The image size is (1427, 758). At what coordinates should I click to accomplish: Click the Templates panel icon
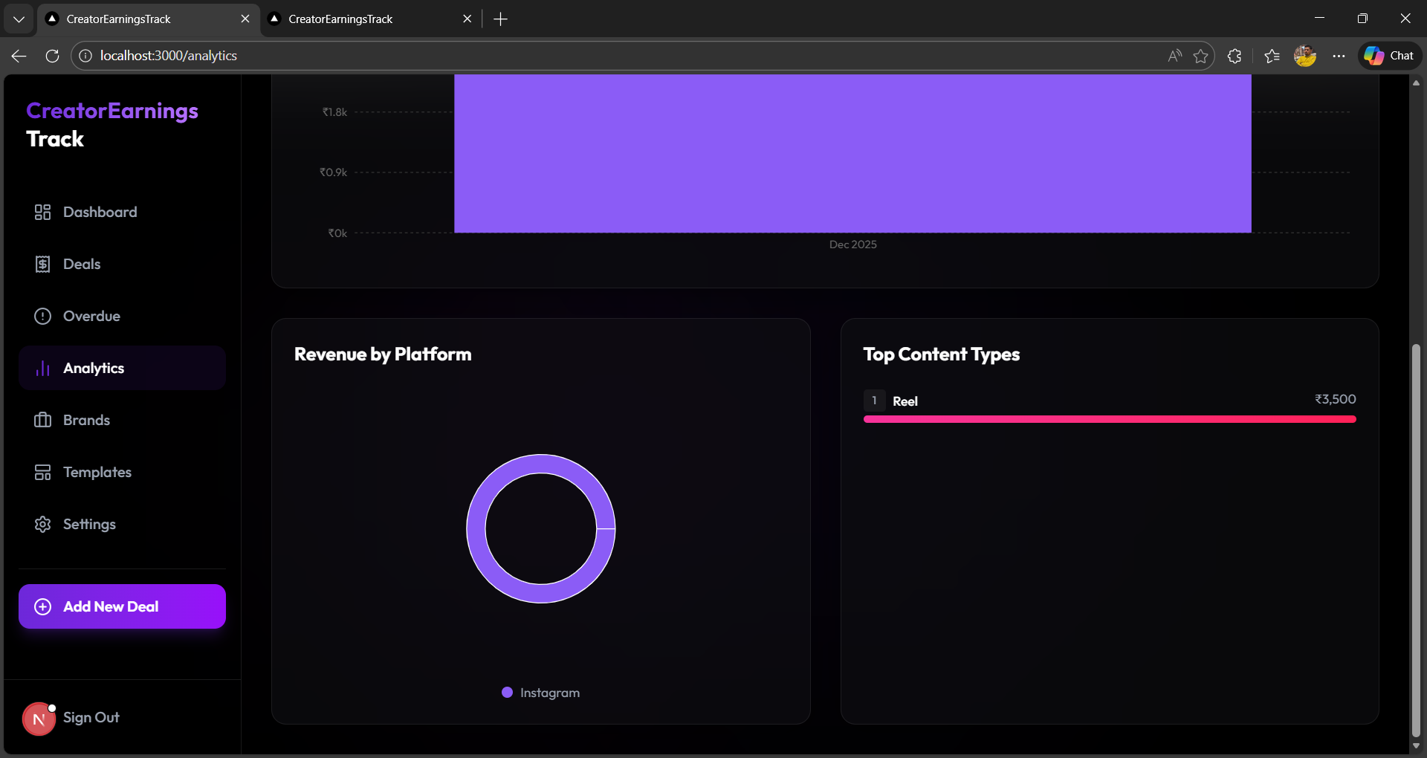click(42, 472)
